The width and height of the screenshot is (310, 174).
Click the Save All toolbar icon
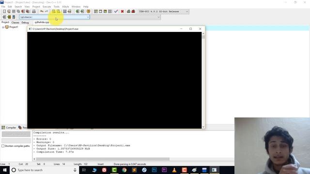(18, 12)
